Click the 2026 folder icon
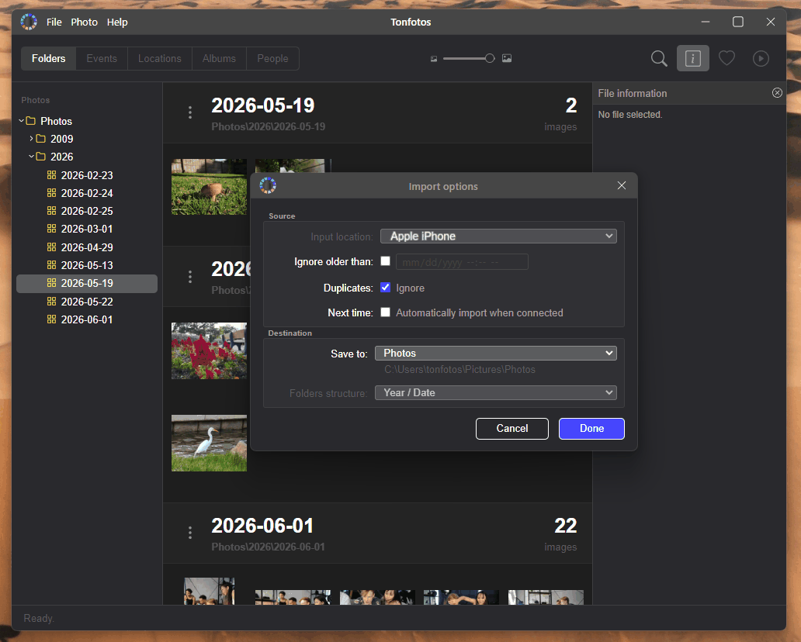 coord(41,156)
